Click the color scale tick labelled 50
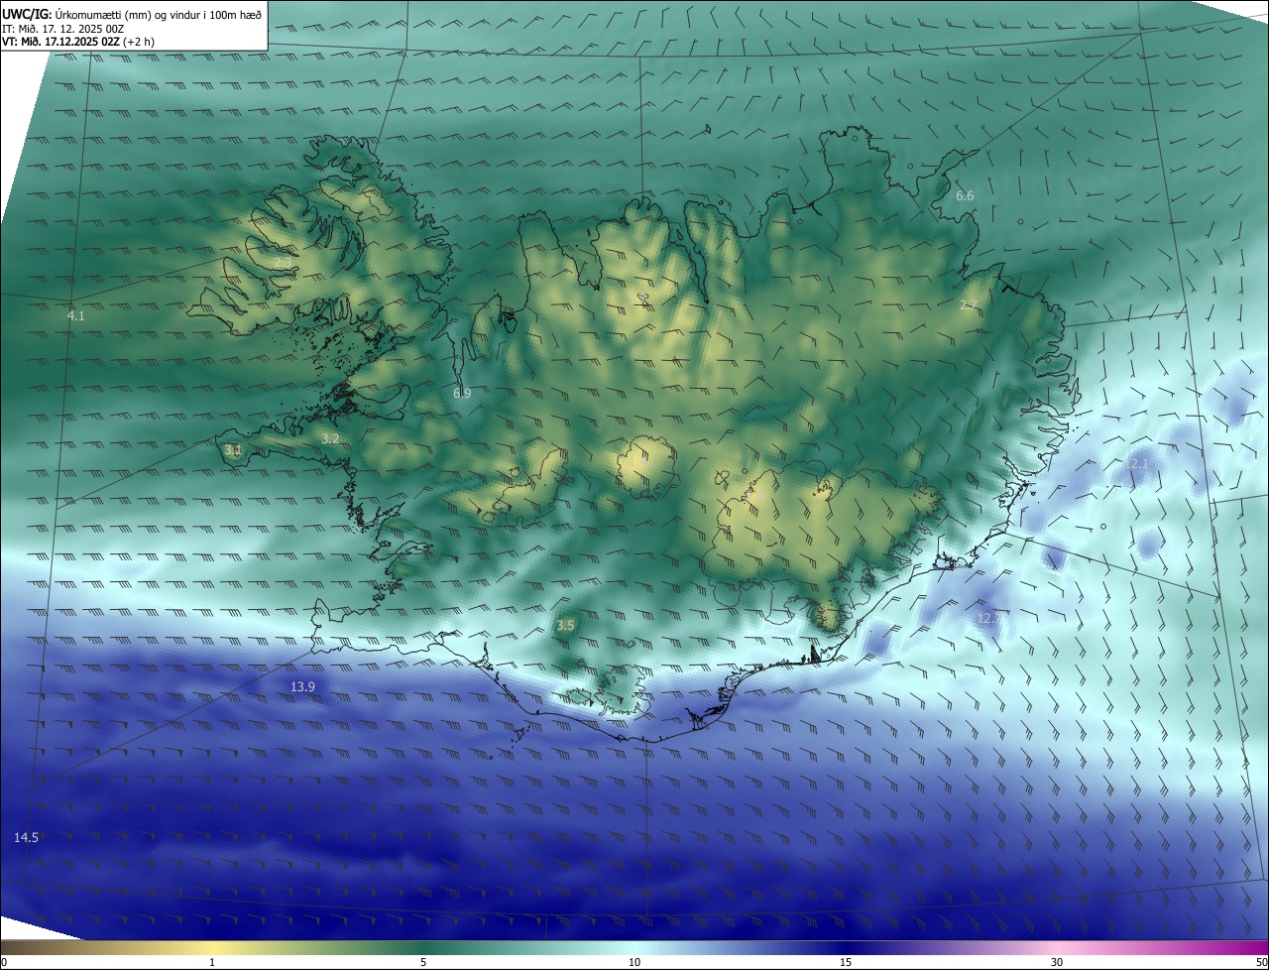The image size is (1269, 970). pos(1261,962)
